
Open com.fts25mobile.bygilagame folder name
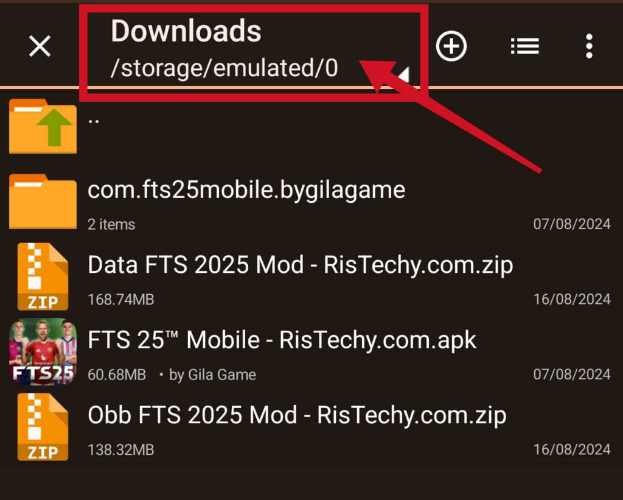click(x=246, y=190)
